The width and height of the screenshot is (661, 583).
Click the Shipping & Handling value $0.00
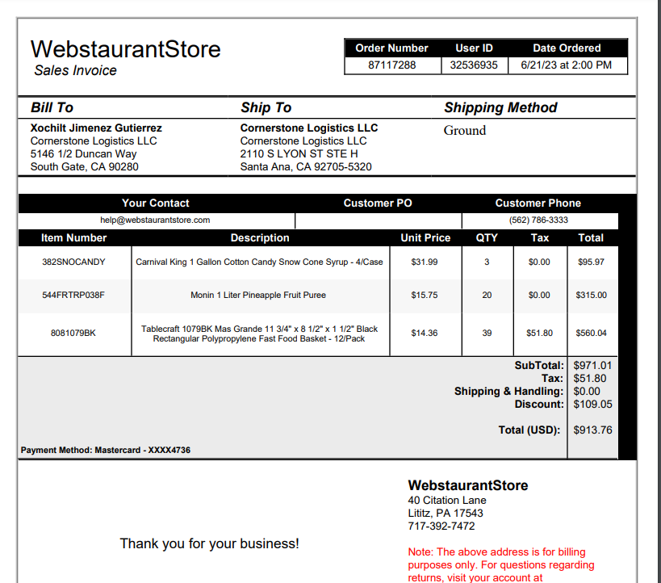click(x=587, y=392)
